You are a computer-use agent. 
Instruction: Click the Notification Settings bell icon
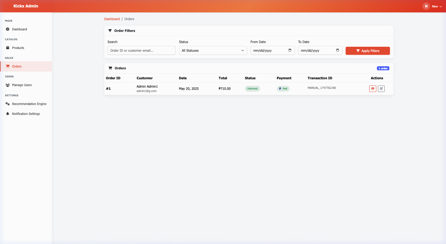[8, 114]
